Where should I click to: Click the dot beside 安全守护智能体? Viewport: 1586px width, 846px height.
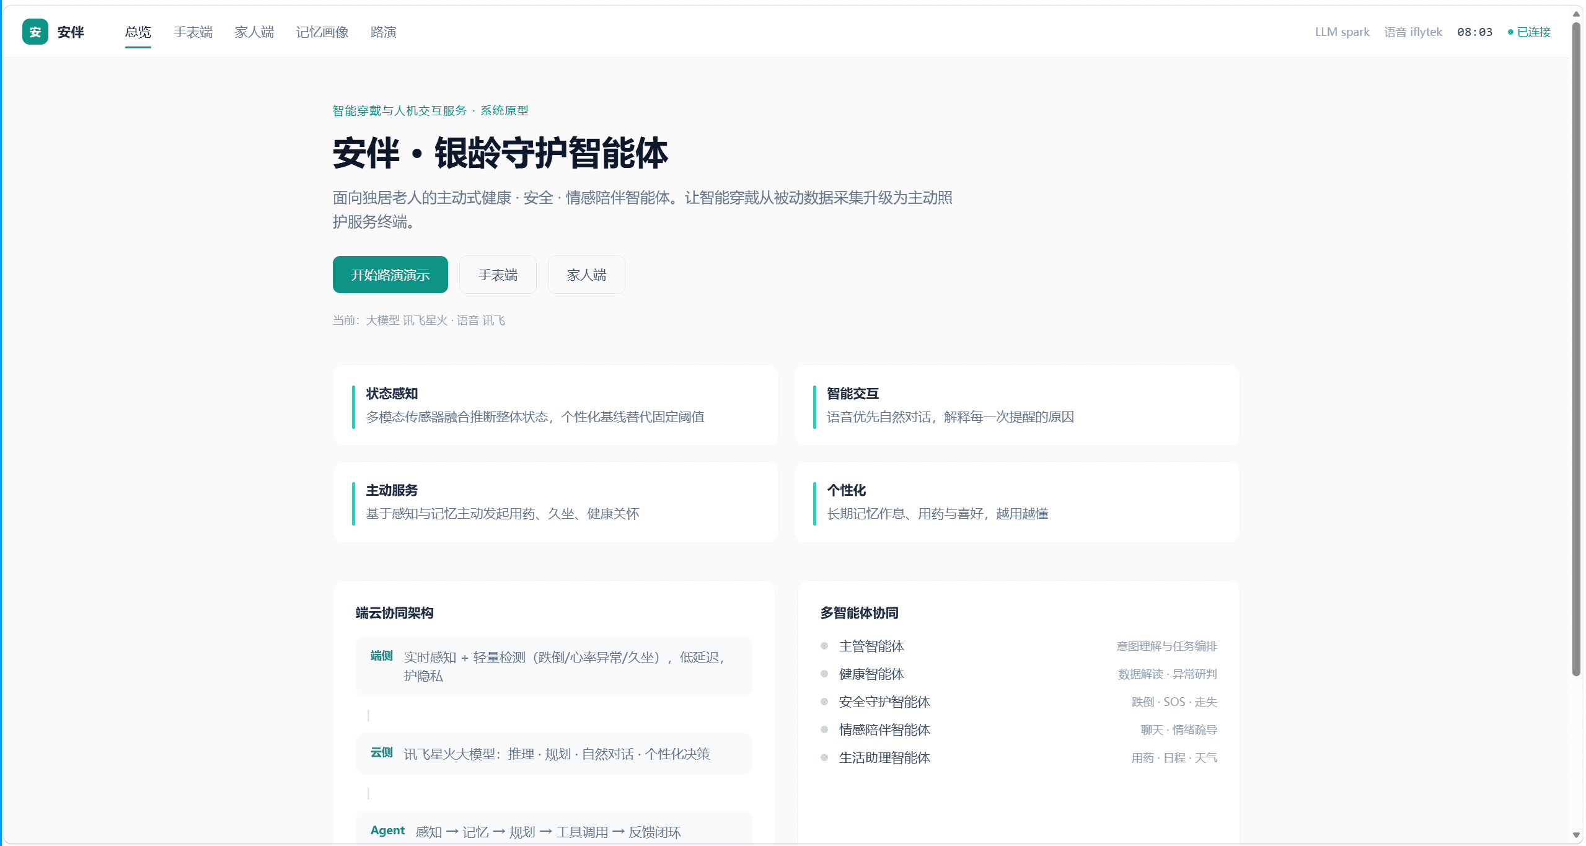pos(824,702)
